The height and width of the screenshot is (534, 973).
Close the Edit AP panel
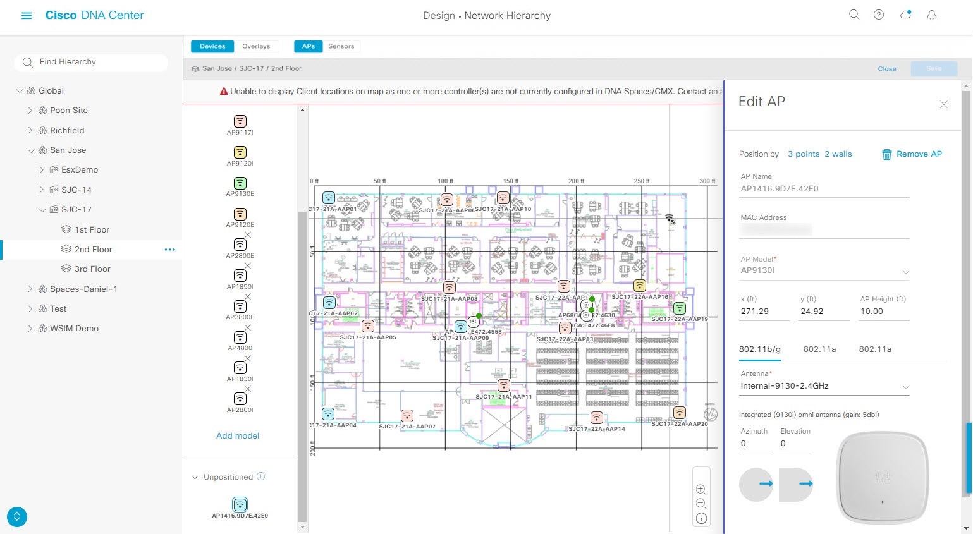[x=943, y=104]
